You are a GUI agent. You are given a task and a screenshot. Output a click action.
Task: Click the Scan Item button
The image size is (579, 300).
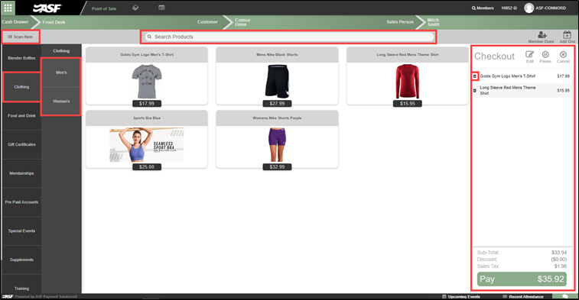(x=21, y=37)
